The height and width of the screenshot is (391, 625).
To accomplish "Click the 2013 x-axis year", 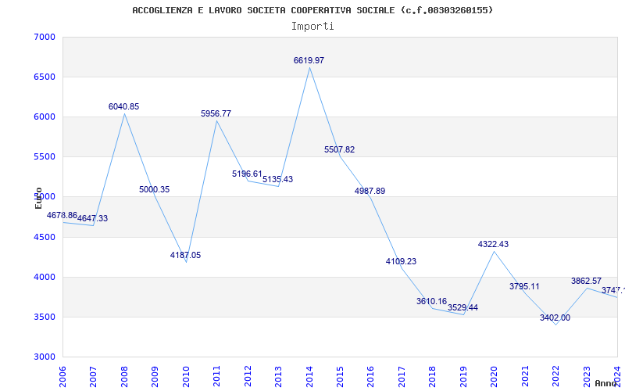I will click(x=278, y=376).
